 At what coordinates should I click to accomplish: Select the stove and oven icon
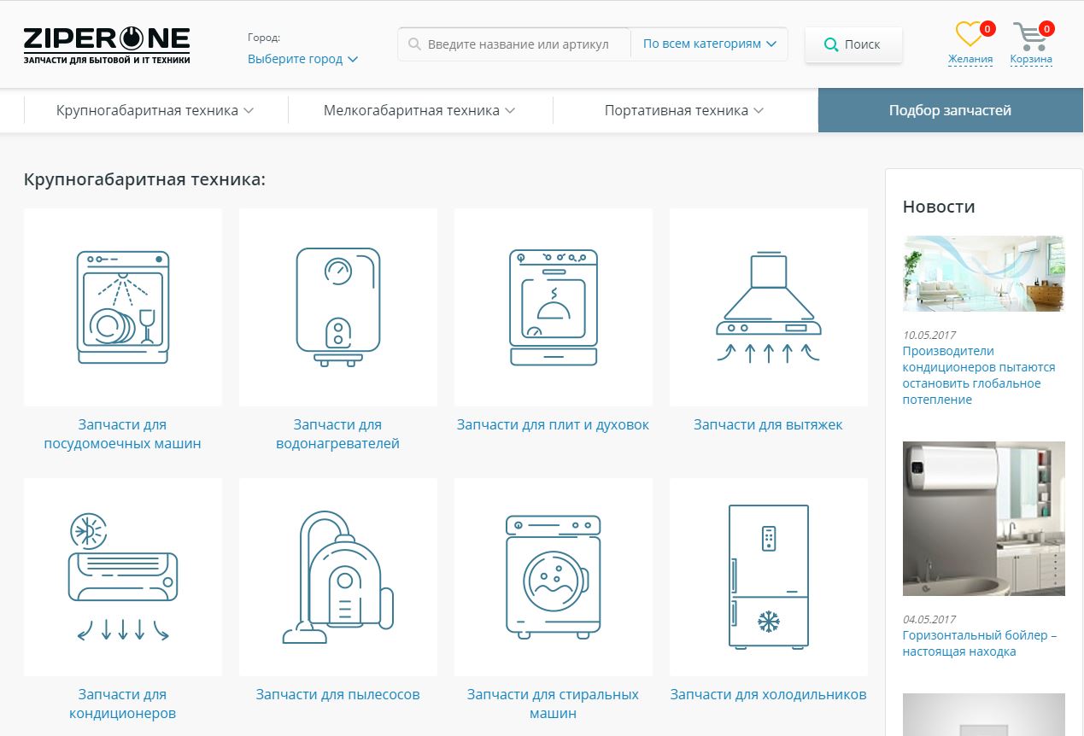click(x=553, y=307)
